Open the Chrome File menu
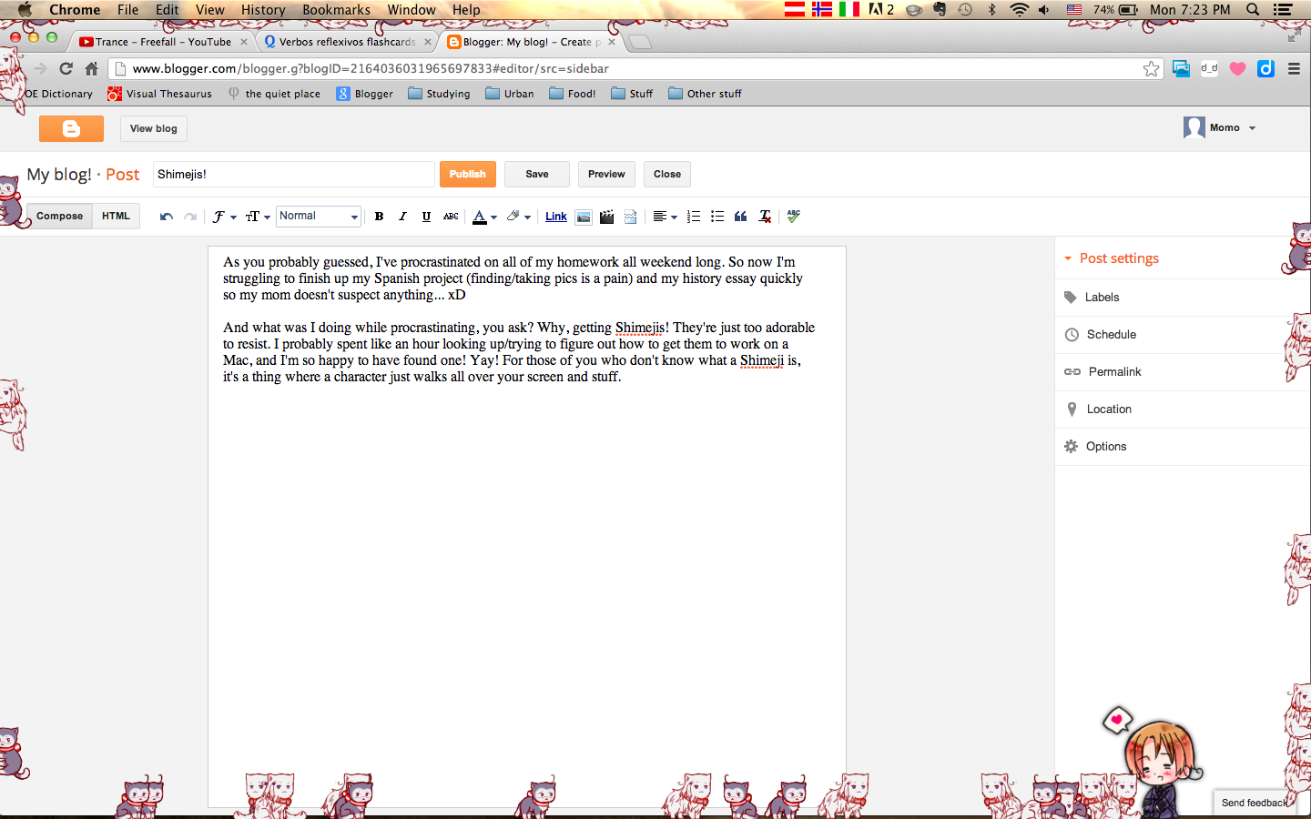 click(x=127, y=10)
